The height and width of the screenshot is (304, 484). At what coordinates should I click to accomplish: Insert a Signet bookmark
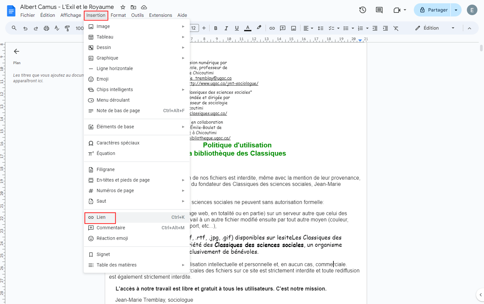(137, 254)
